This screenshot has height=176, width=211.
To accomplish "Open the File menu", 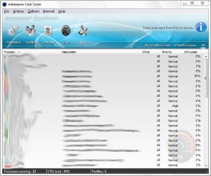I will 7,11.
